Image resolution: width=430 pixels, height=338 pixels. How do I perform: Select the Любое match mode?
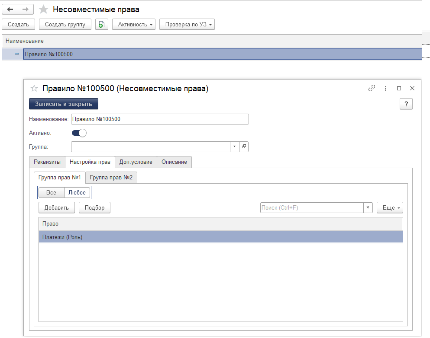pyautogui.click(x=77, y=193)
